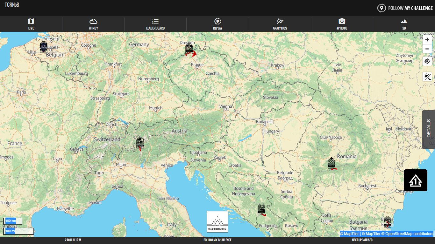This screenshot has height=244, width=435.
Task: Switch to 3D terrain view
Action: [x=404, y=24]
